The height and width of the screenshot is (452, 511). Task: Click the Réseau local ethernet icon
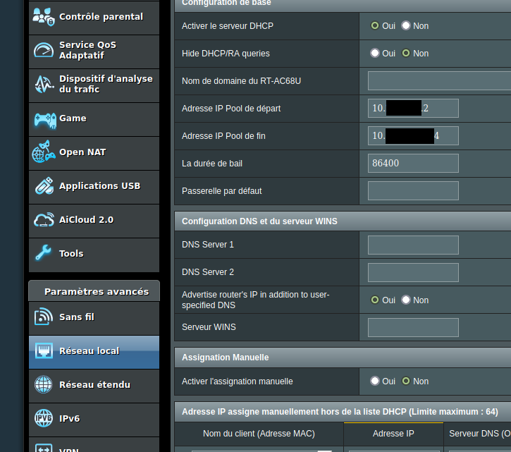pyautogui.click(x=44, y=351)
